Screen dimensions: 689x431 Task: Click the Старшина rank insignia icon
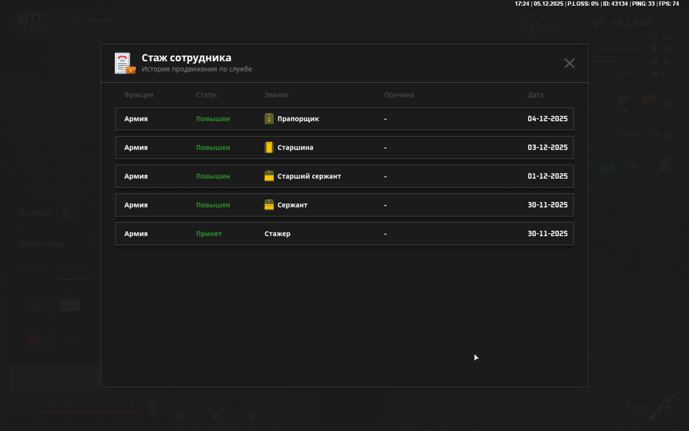pyautogui.click(x=269, y=147)
